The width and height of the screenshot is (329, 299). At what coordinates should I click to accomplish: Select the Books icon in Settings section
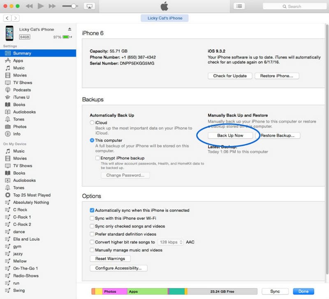pos(8,105)
